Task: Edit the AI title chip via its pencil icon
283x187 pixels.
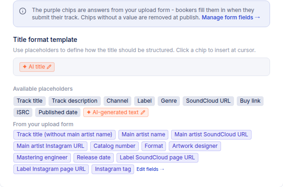Action: [49, 67]
